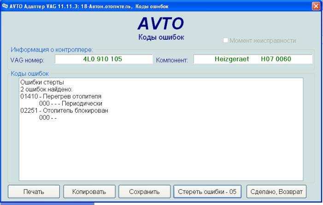Click the Сохранить button
The width and height of the screenshot is (323, 205).
pos(144,192)
